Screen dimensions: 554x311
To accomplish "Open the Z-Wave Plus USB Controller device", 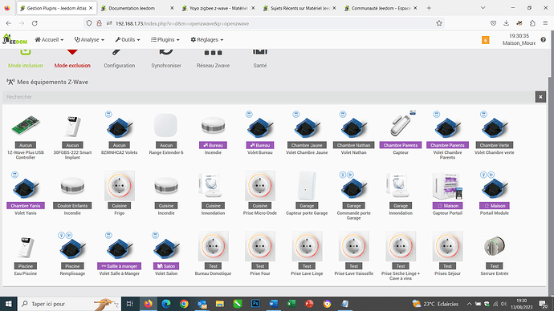I will [26, 135].
